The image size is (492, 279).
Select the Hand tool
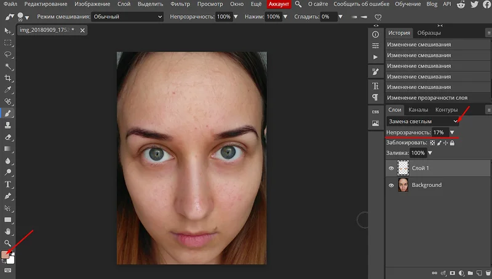[x=8, y=231]
